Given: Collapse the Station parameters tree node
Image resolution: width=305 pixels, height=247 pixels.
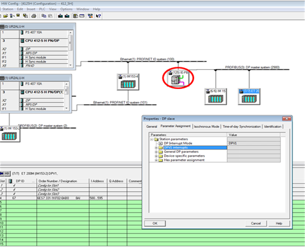Looking at the screenshot, I should [152, 139].
